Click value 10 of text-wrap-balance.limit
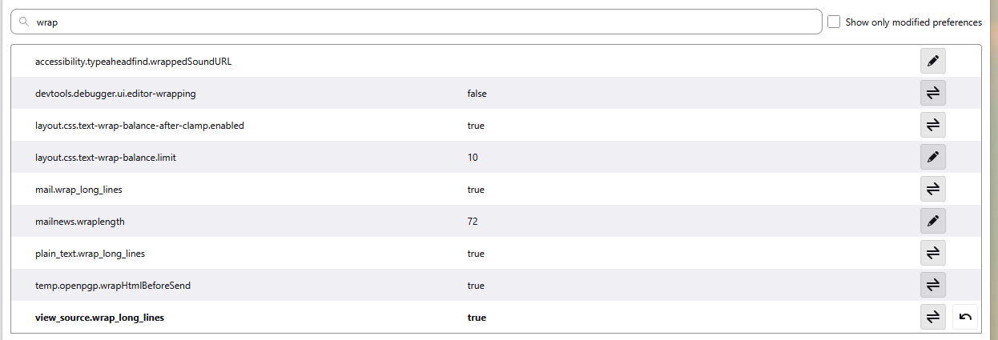The width and height of the screenshot is (998, 340). tap(473, 158)
